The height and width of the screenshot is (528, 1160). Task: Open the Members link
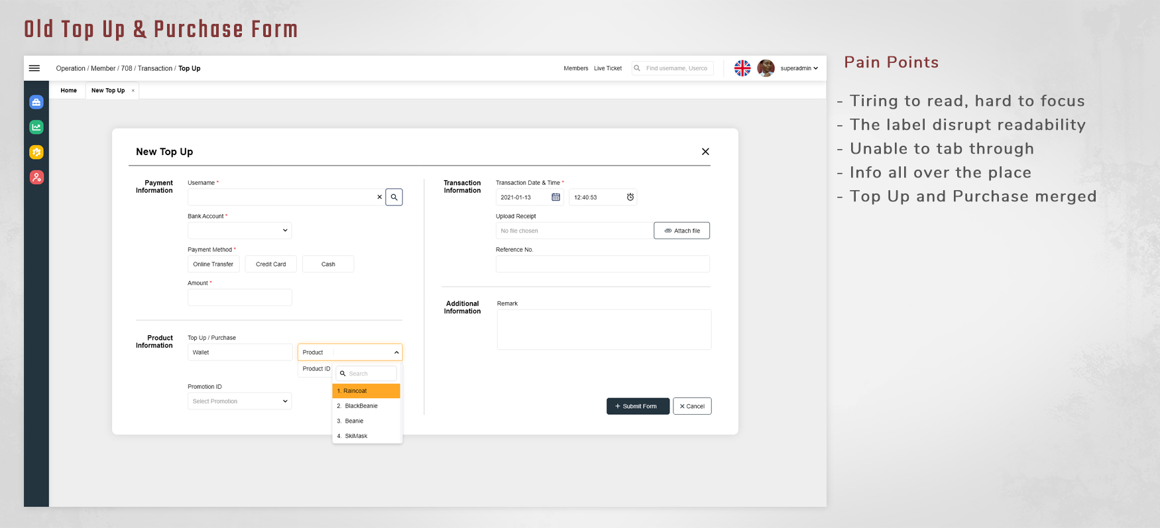576,68
